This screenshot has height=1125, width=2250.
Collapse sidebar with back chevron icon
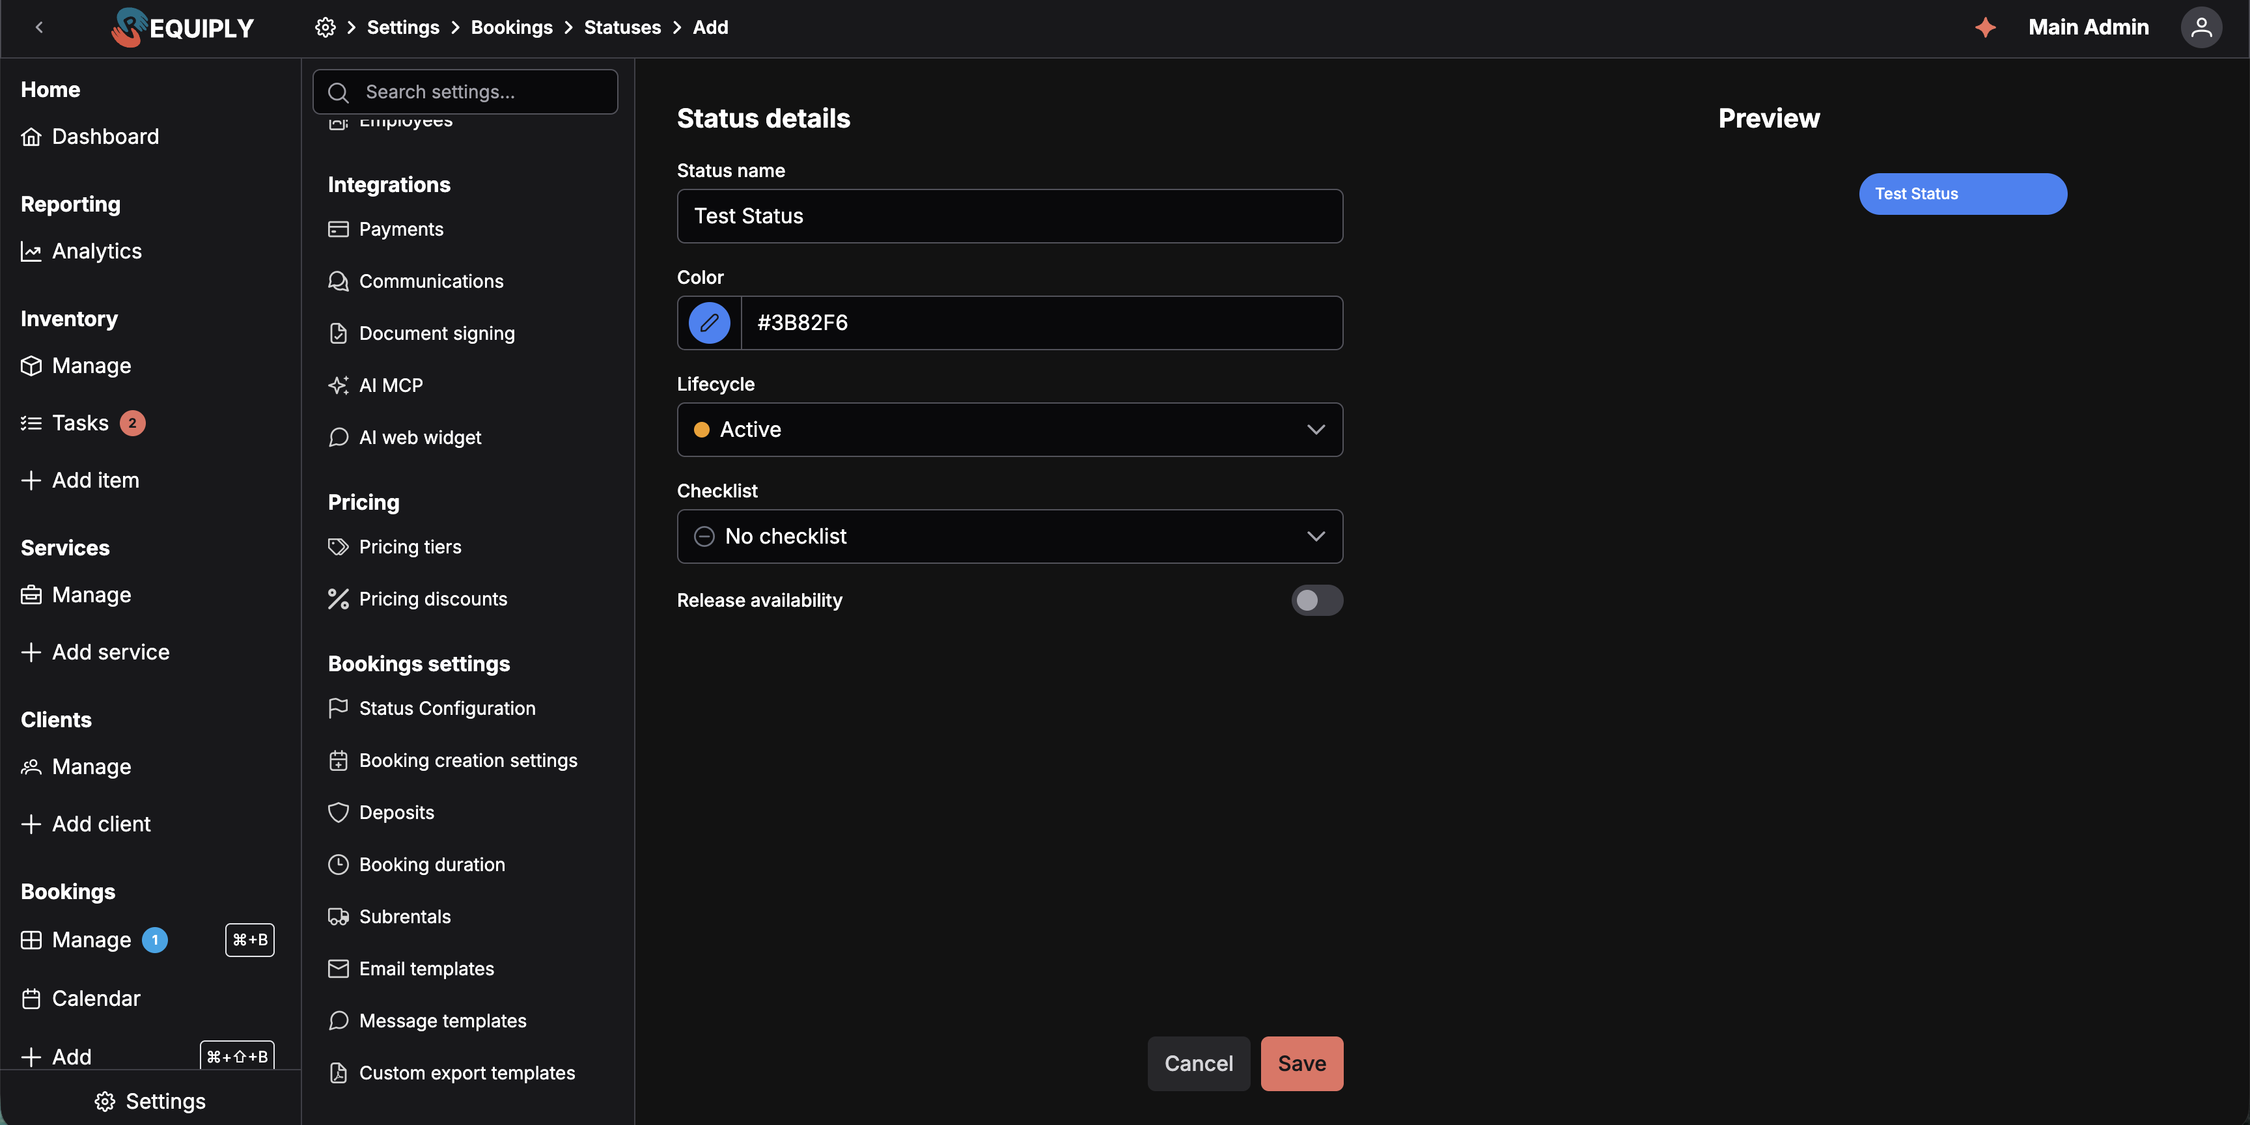(39, 28)
